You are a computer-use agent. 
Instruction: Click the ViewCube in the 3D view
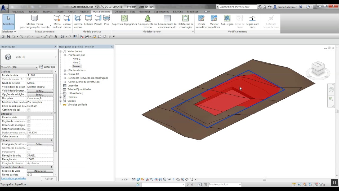point(318,68)
